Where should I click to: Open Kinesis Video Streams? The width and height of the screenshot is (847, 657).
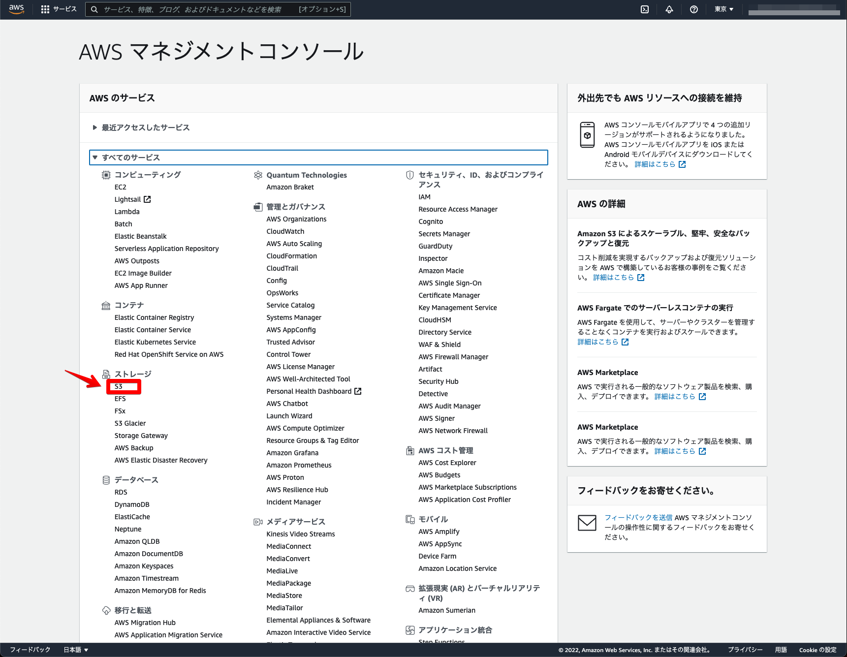[x=301, y=534]
